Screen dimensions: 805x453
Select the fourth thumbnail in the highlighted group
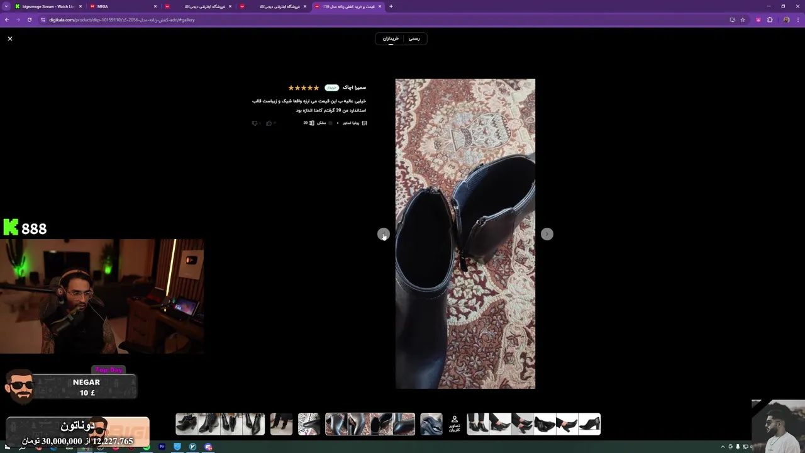[x=403, y=424]
